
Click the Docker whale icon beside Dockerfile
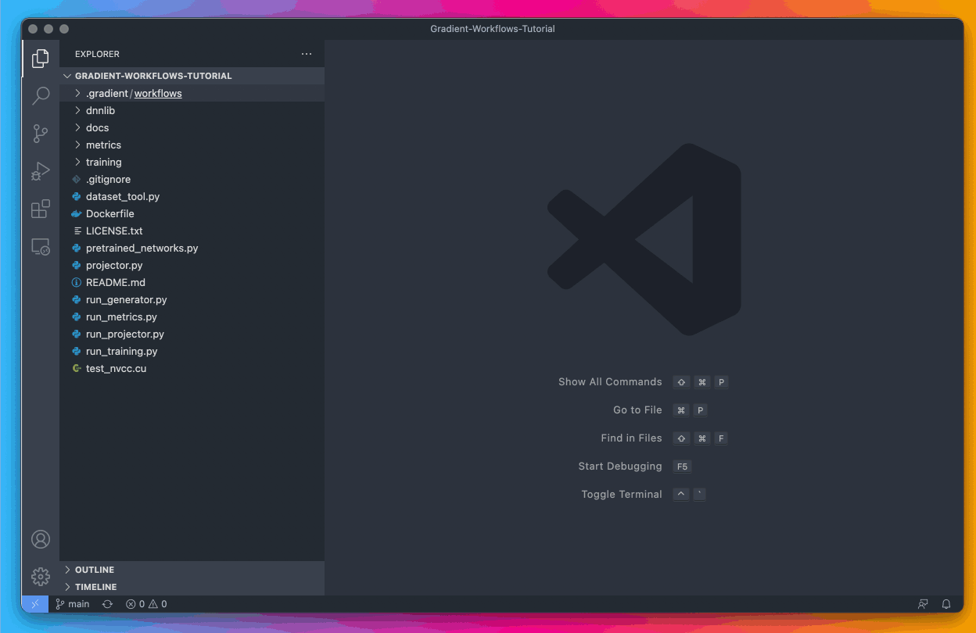tap(77, 213)
